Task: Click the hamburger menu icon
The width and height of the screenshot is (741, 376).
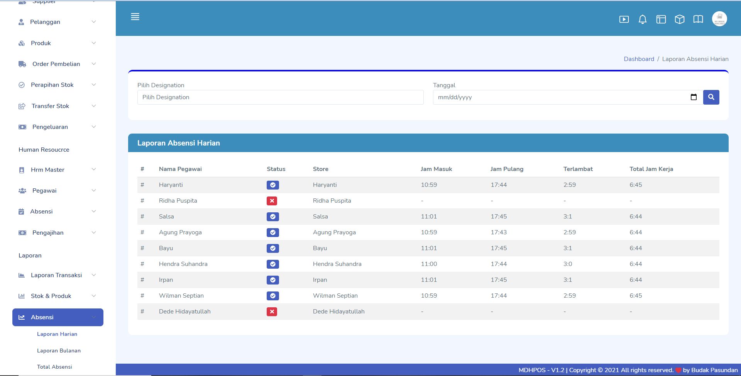Action: coord(135,17)
